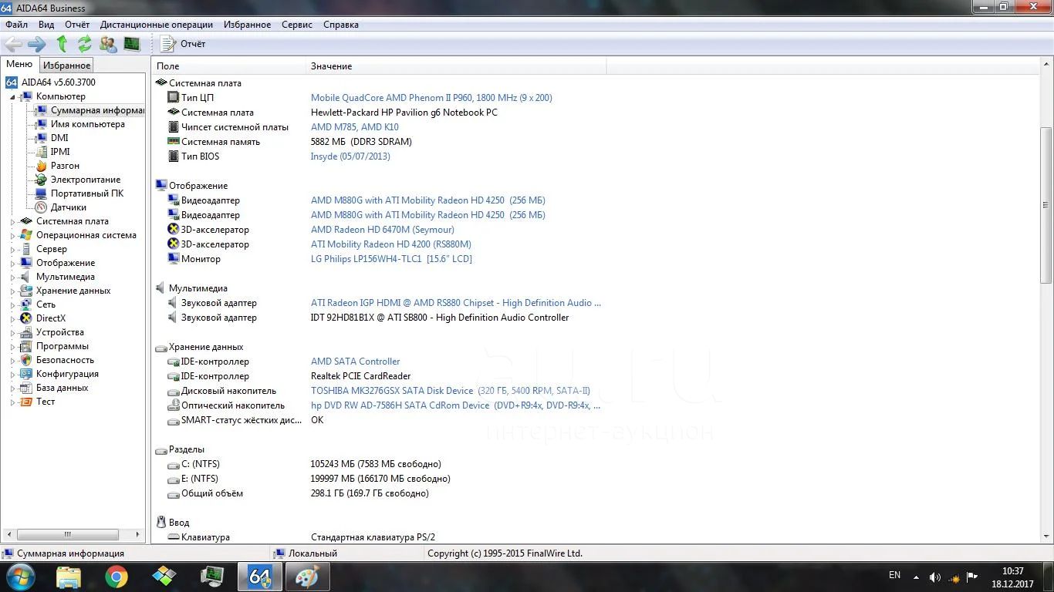
Task: Select the IPMI tree item
Action: [60, 152]
